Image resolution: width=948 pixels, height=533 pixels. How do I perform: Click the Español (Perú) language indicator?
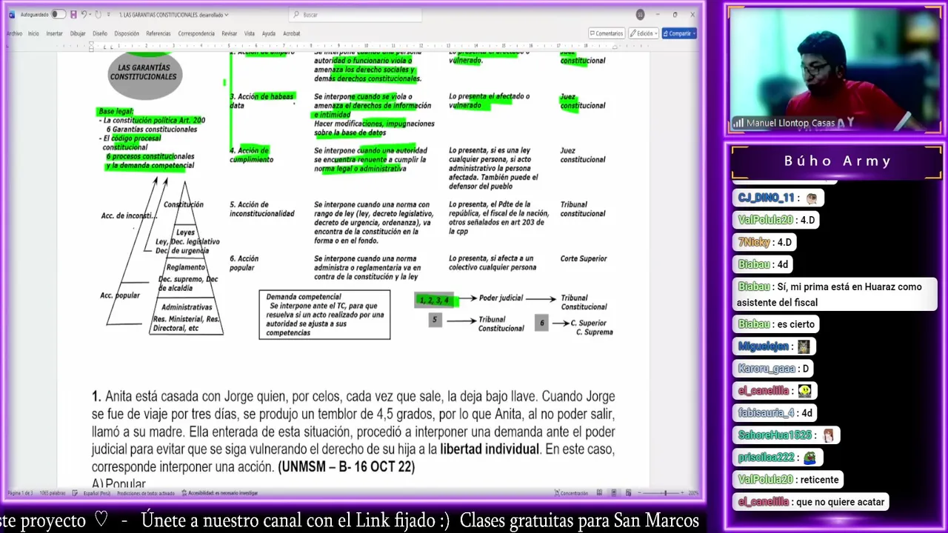click(x=96, y=493)
